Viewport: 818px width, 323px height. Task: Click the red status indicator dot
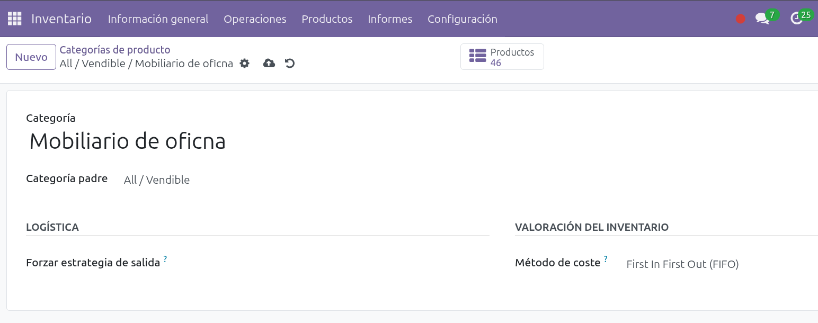pyautogui.click(x=740, y=19)
